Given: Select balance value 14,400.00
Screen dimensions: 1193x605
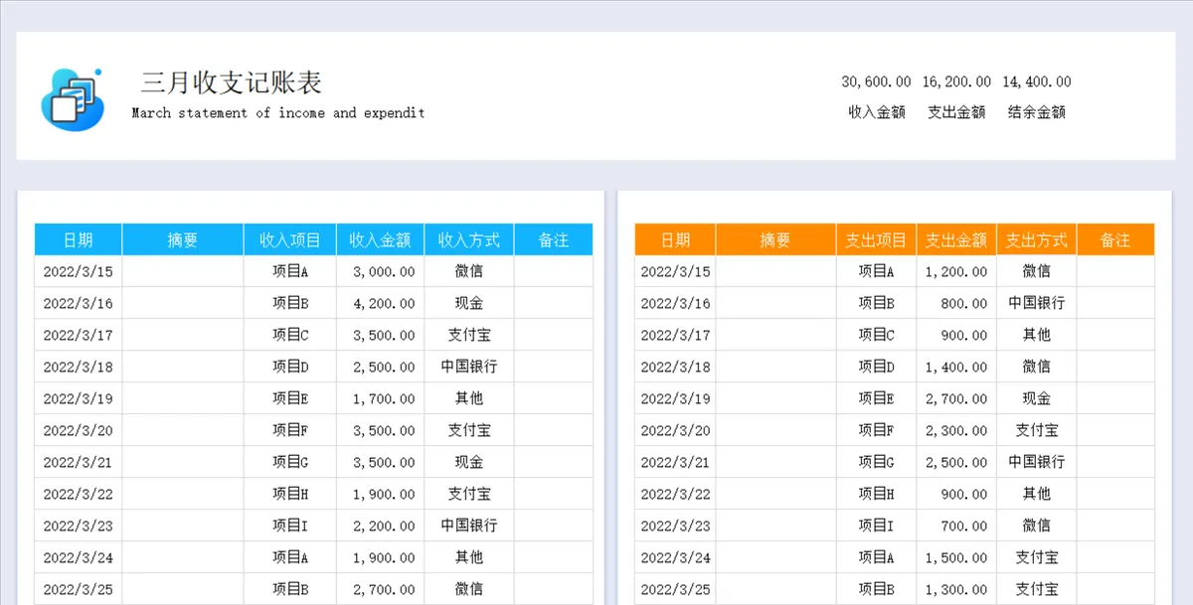Looking at the screenshot, I should tap(1037, 81).
